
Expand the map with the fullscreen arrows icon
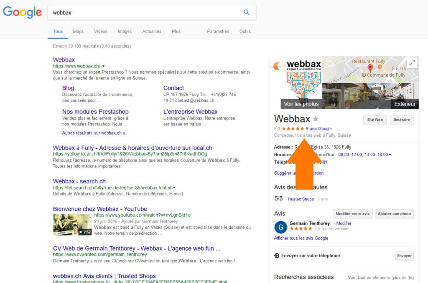click(x=412, y=63)
